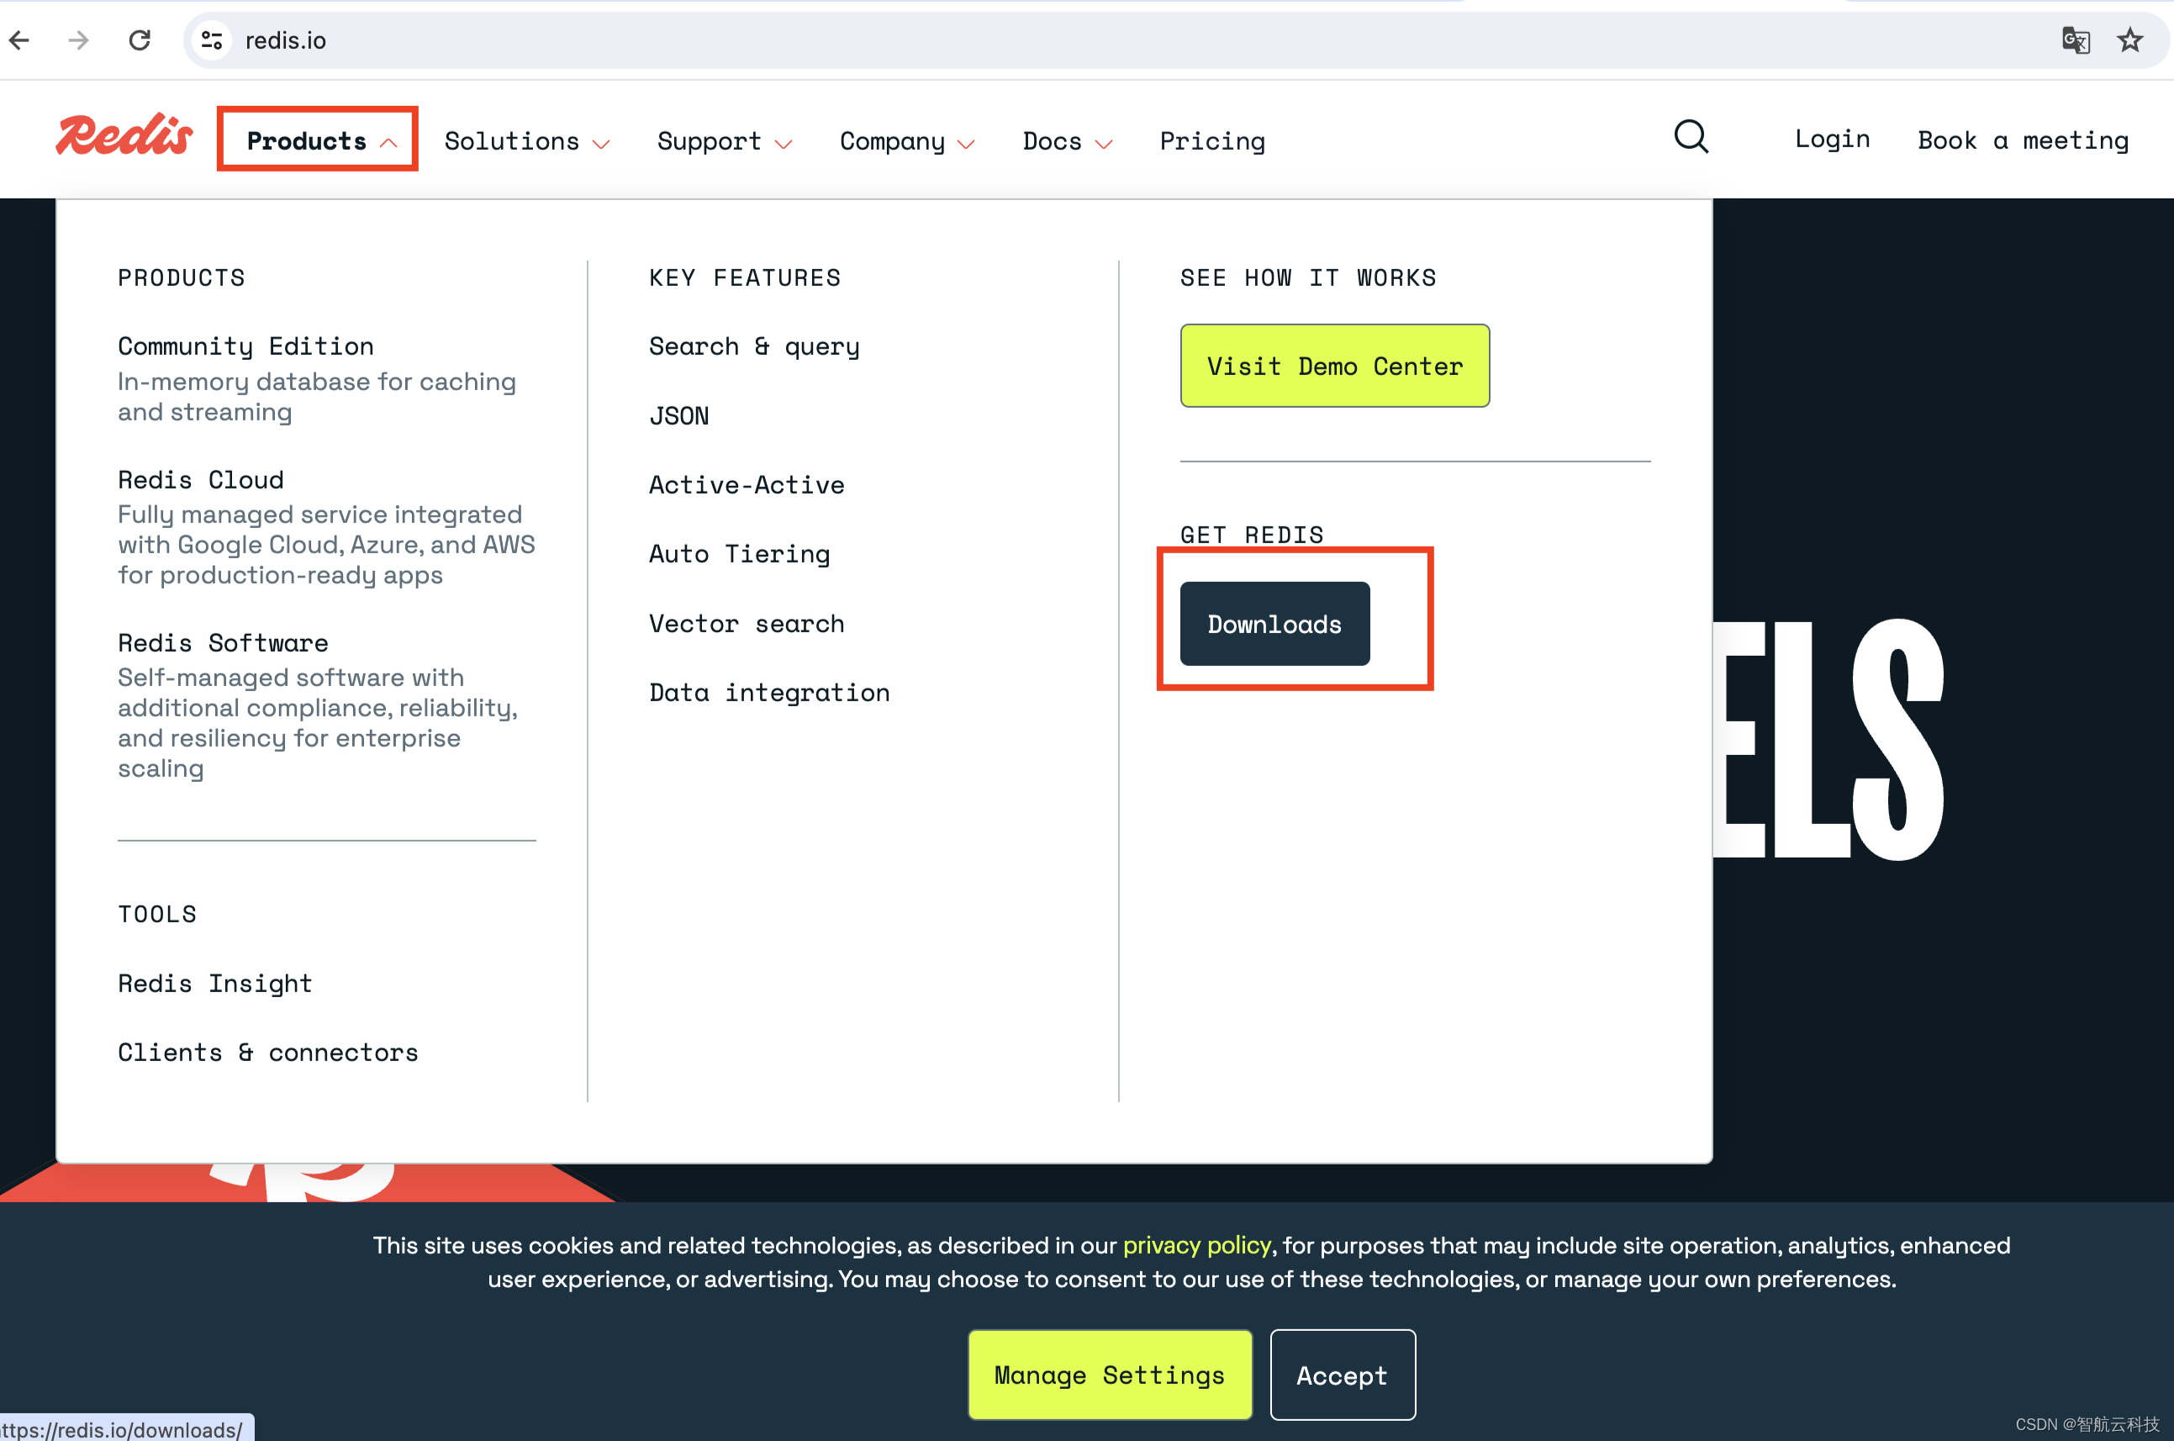Open the Pricing page
Viewport: 2174px width, 1441px height.
point(1212,140)
